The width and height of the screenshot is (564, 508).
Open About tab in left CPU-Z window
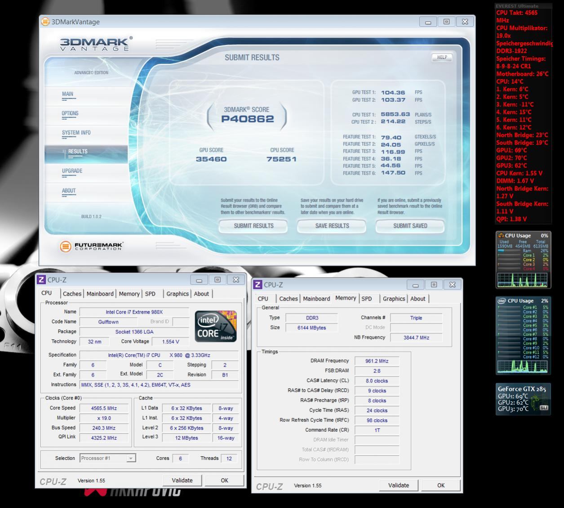[x=201, y=294]
